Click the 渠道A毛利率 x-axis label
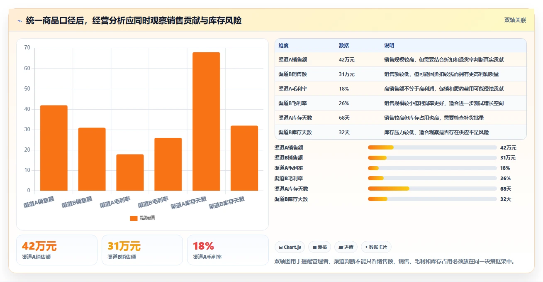Screen dimensions: 543x282 coord(115,202)
